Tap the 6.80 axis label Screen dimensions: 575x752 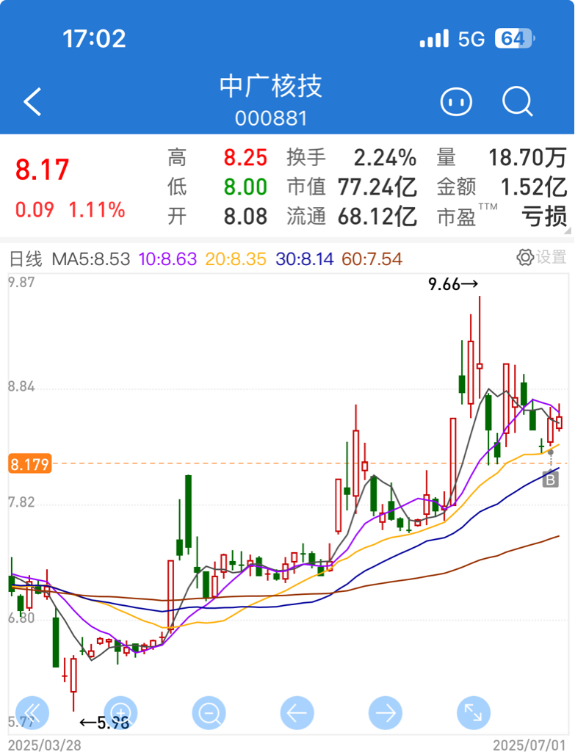[21, 618]
